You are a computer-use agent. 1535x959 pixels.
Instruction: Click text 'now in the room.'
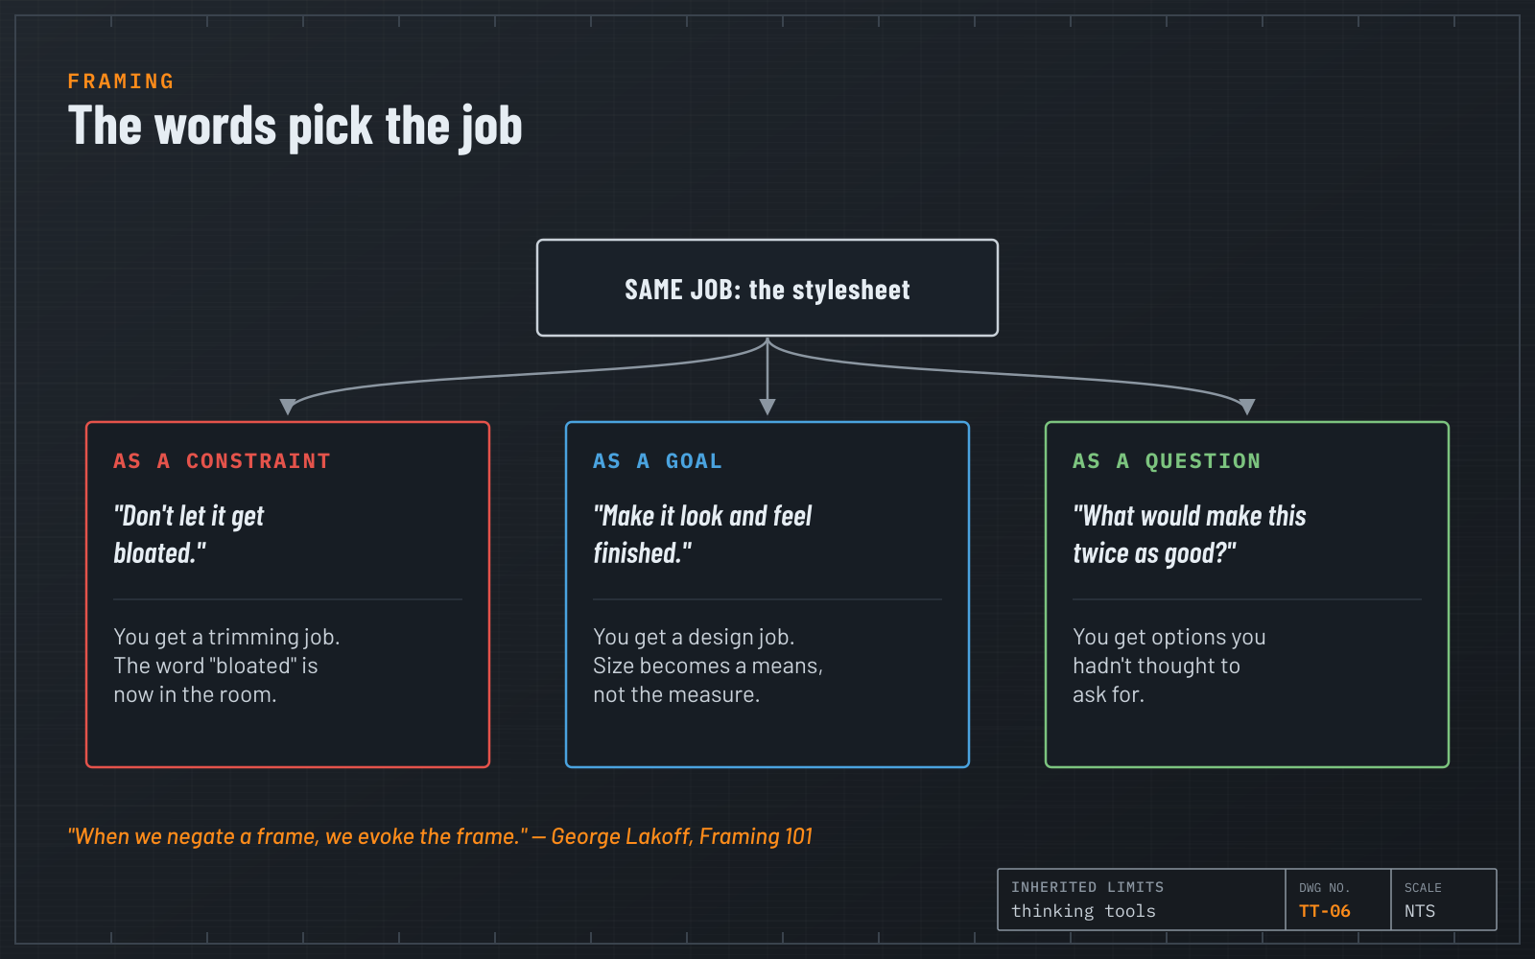(195, 694)
